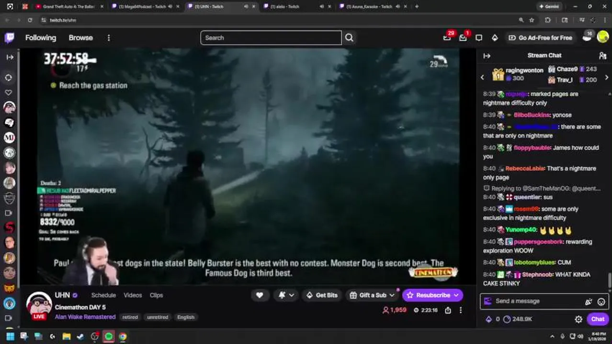The height and width of the screenshot is (344, 612).
Task: Show previous gift leaderboard entry
Action: click(x=483, y=76)
